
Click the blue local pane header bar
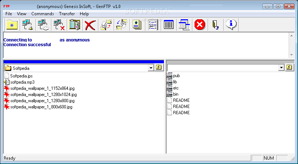(x=84, y=61)
